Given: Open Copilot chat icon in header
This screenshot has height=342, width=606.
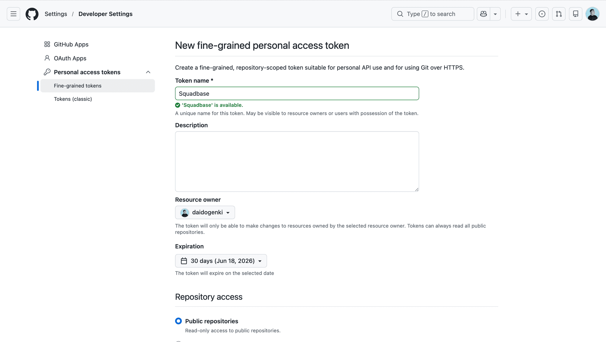Looking at the screenshot, I should pyautogui.click(x=484, y=14).
